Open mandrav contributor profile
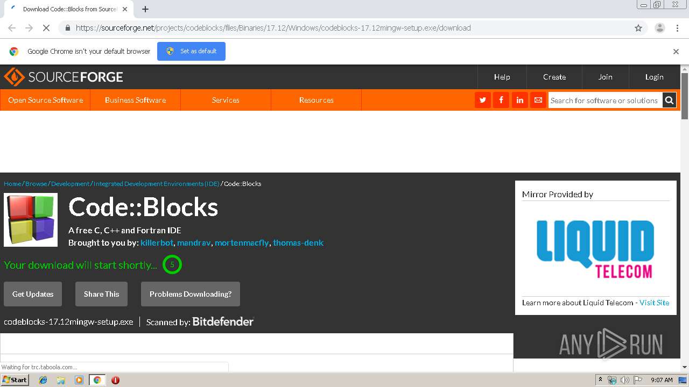This screenshot has height=387, width=689. click(194, 243)
